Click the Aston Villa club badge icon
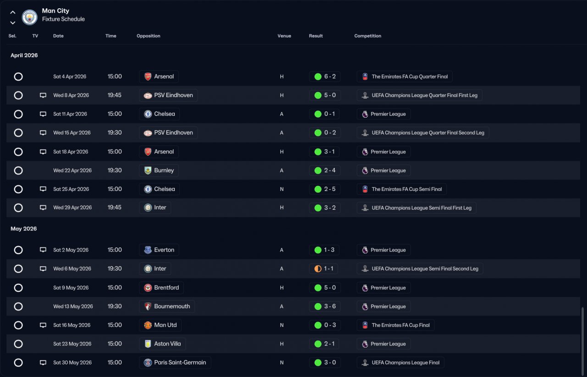This screenshot has width=587, height=377. tap(148, 344)
